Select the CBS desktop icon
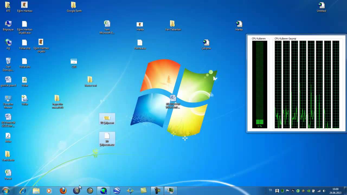The width and height of the screenshot is (347, 195). tap(74, 63)
